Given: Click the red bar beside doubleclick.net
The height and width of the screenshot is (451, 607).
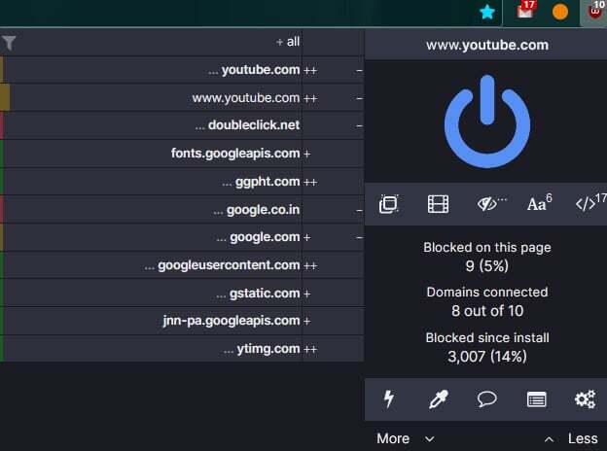Looking at the screenshot, I should (2, 125).
